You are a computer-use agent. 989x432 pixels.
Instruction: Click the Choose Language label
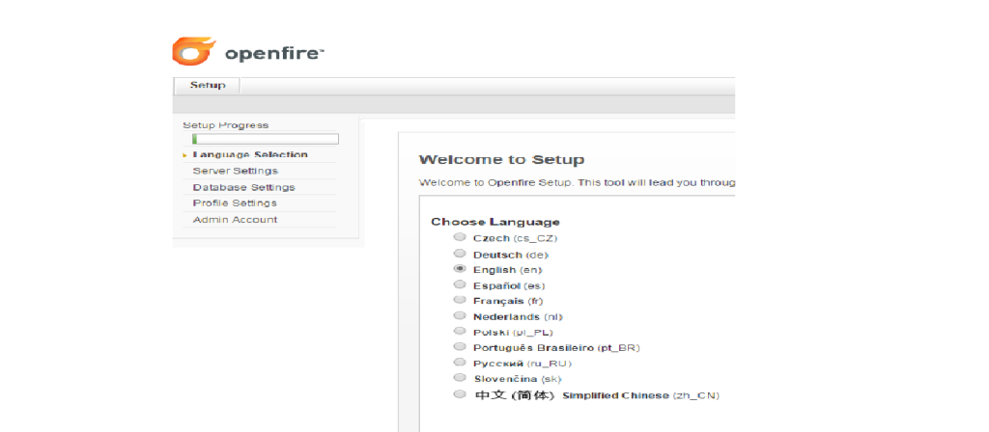pos(495,222)
